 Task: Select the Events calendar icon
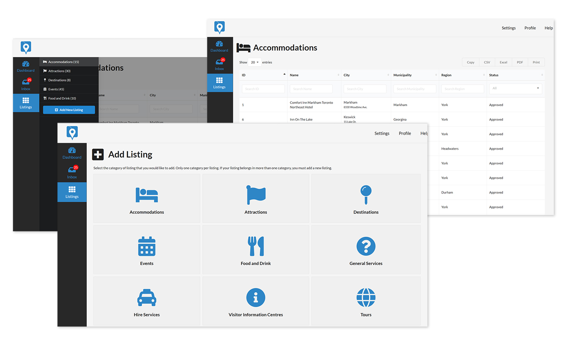(x=146, y=246)
